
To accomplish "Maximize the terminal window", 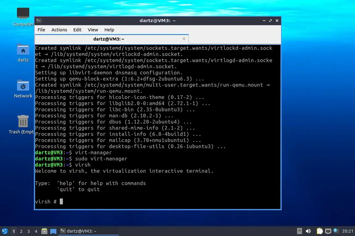I will (270, 21).
